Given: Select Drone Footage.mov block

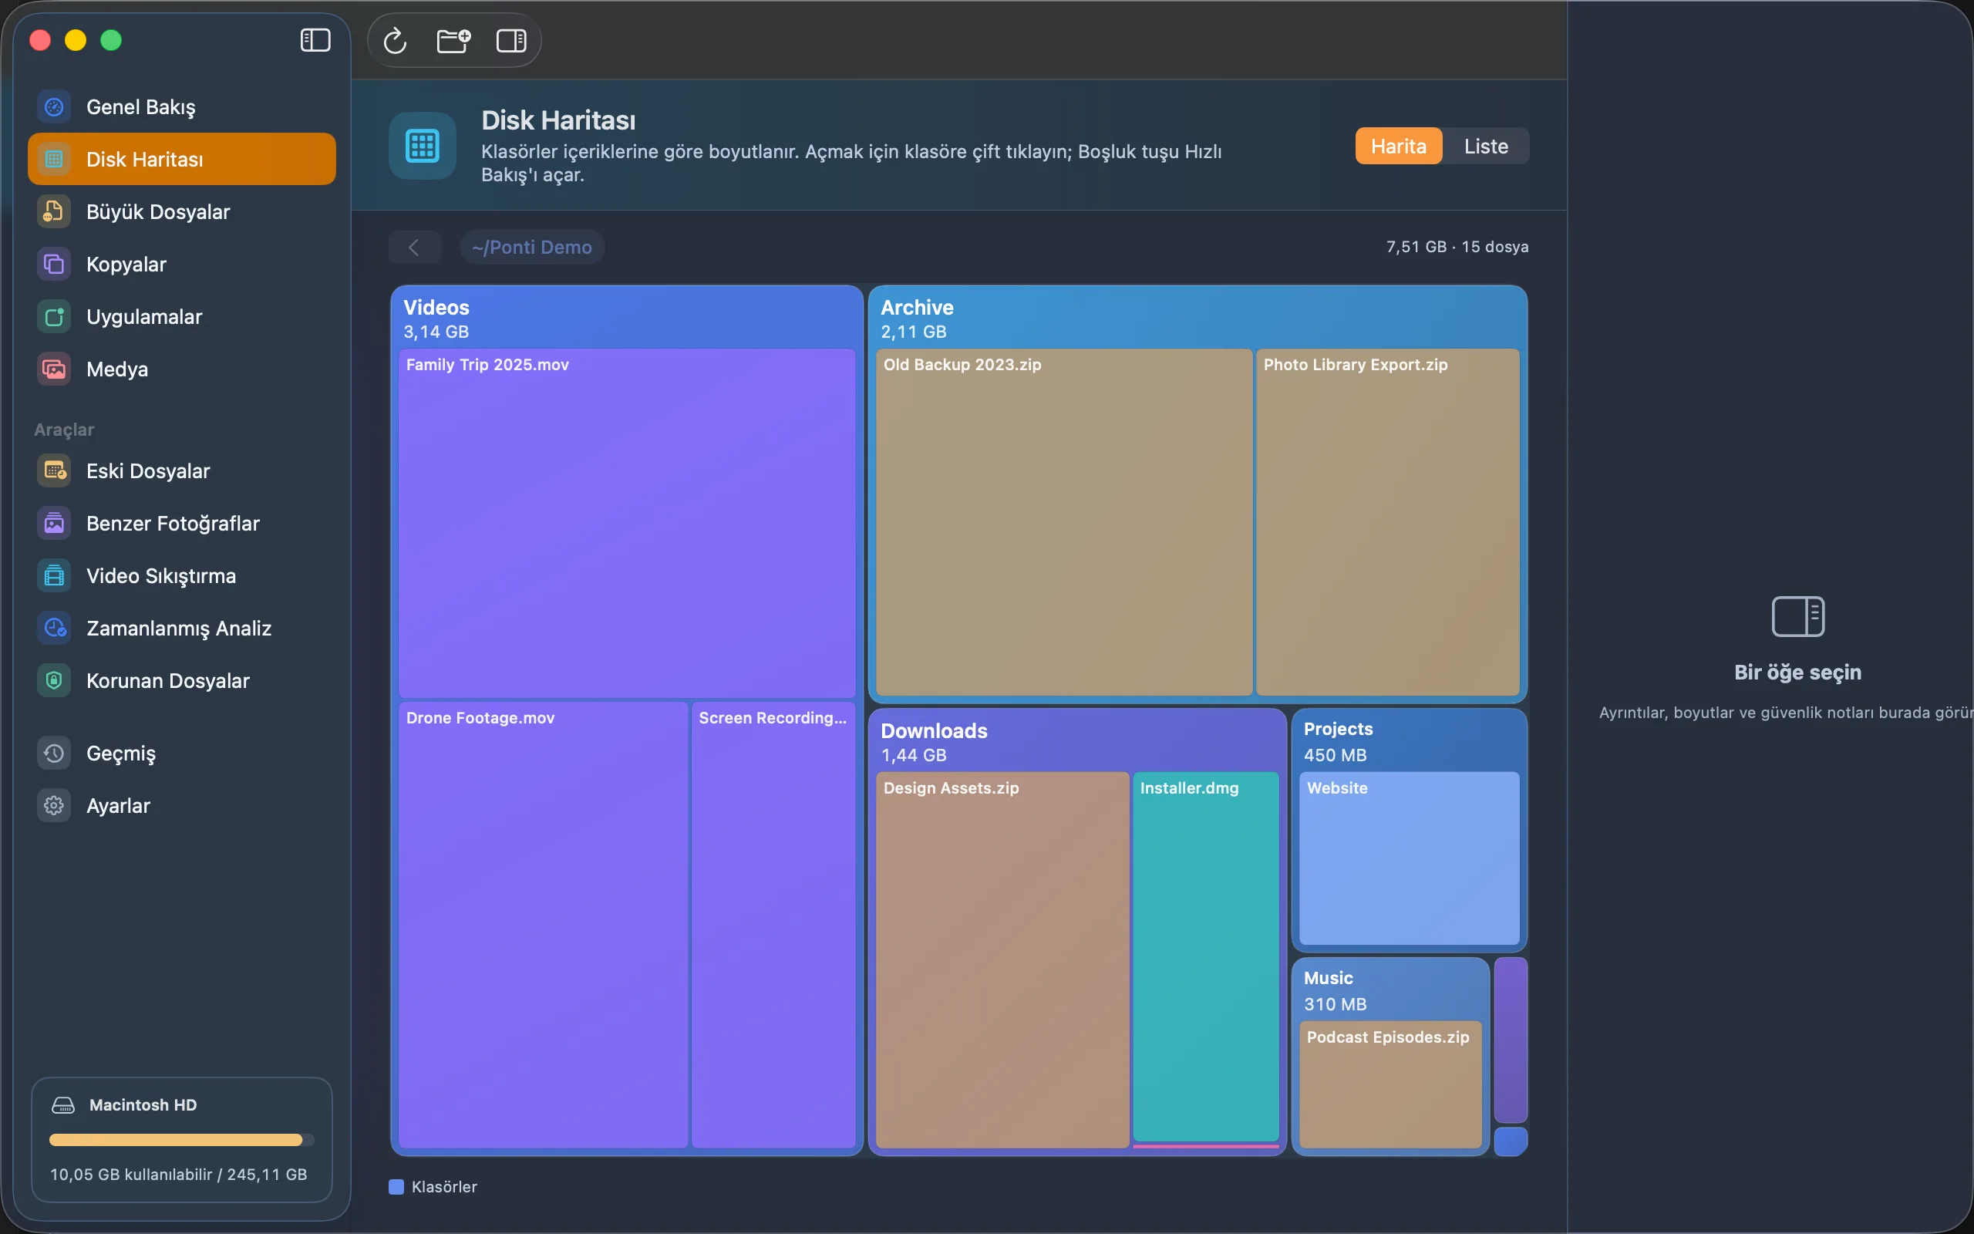Looking at the screenshot, I should coord(542,925).
